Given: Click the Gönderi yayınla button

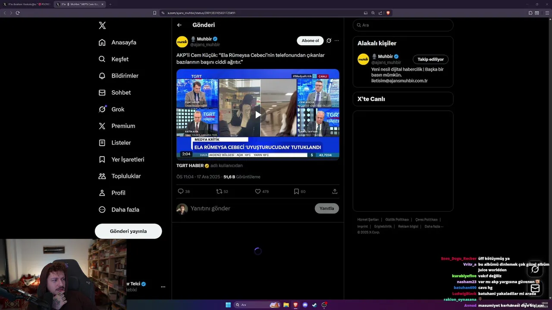Looking at the screenshot, I should [x=129, y=231].
